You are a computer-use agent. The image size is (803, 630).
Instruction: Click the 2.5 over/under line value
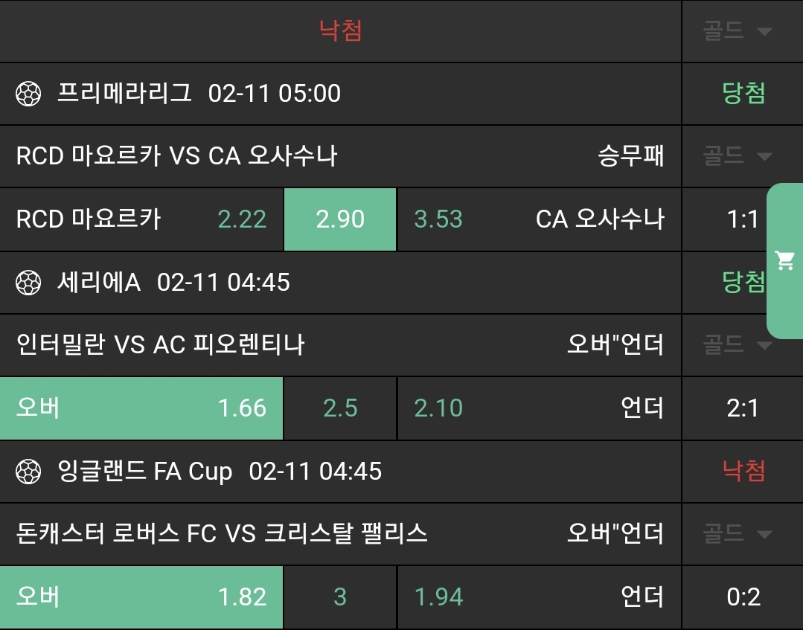click(x=340, y=408)
